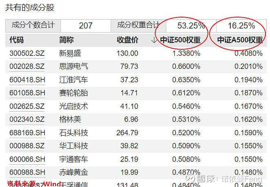Click the A500 weight value 0.1620%
The height and width of the screenshot is (187, 270).
[248, 119]
